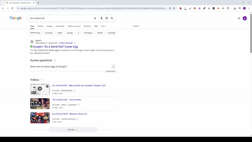Open more options for elgooG result
252x142 pixels.
pyautogui.click(x=75, y=43)
